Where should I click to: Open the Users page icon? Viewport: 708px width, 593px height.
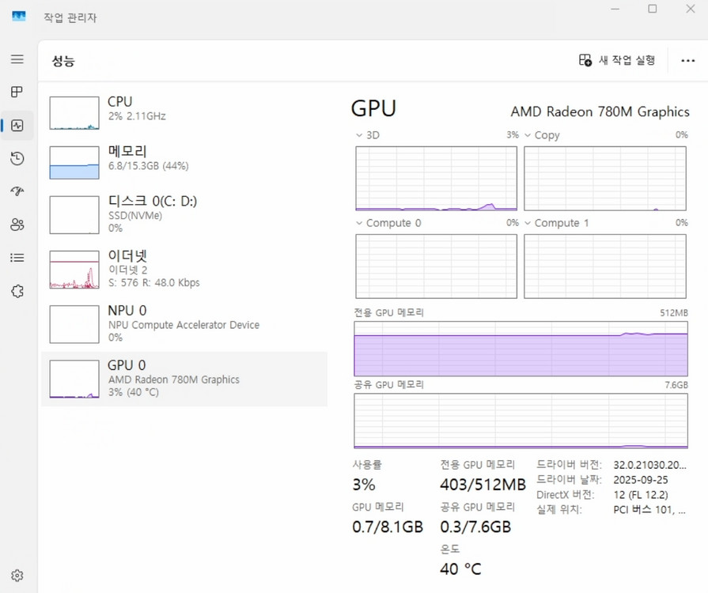point(16,225)
